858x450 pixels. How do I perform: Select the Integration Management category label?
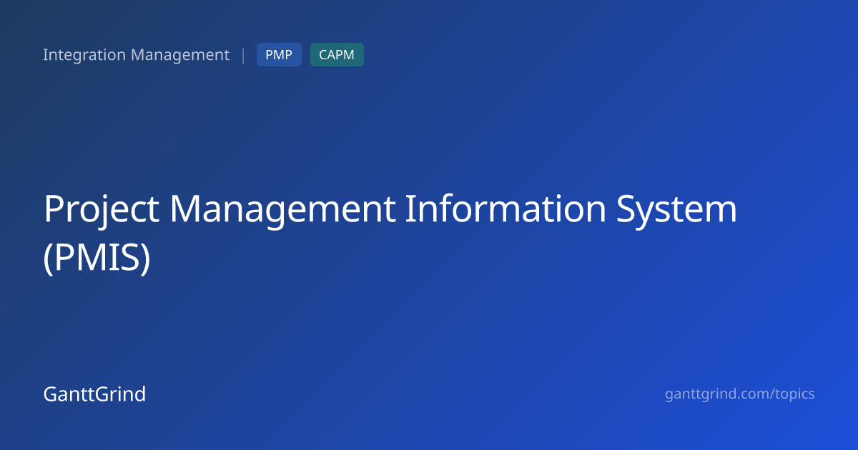(x=136, y=55)
